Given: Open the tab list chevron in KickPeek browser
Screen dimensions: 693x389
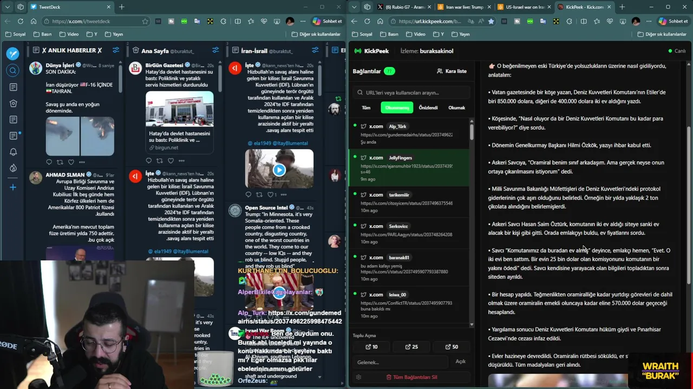Looking at the screenshot, I should pyautogui.click(x=354, y=7).
